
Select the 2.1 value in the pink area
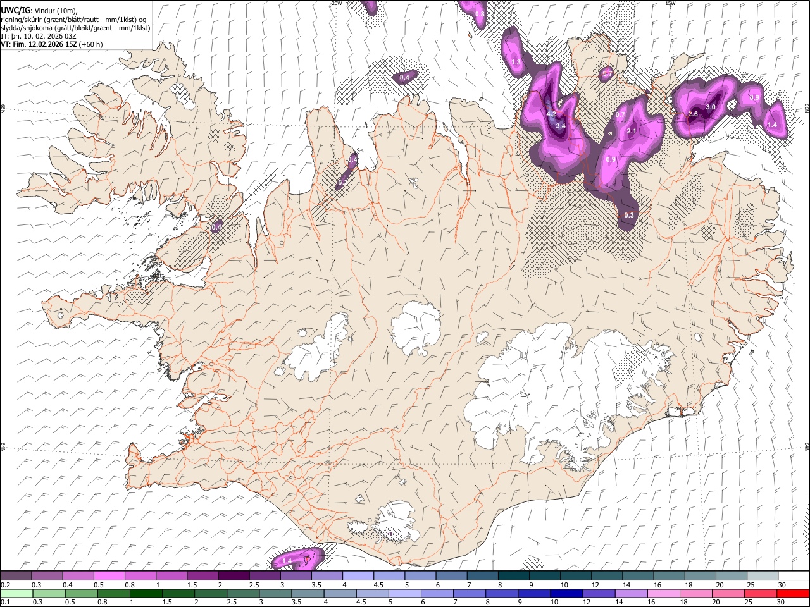point(631,132)
